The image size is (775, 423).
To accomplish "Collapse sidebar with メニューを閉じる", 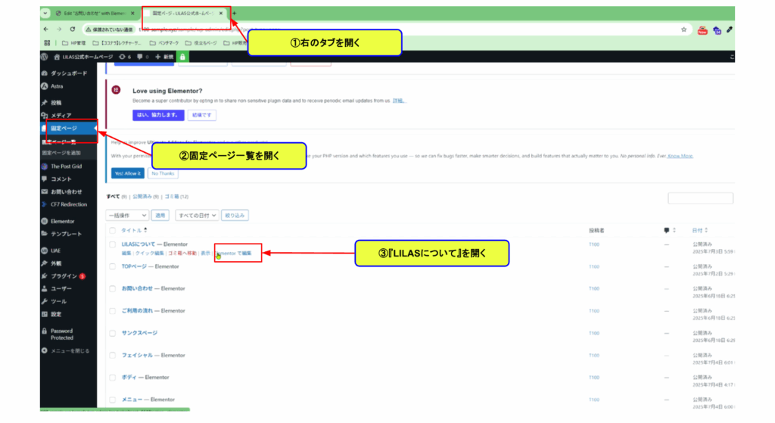I will (69, 351).
